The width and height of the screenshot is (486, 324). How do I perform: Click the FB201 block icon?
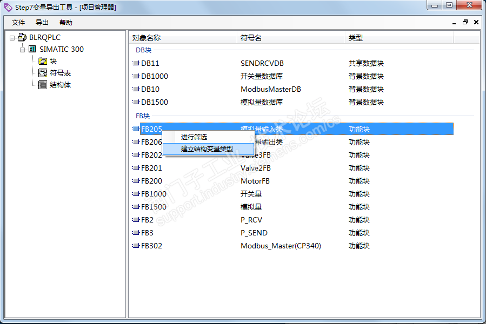click(x=136, y=168)
